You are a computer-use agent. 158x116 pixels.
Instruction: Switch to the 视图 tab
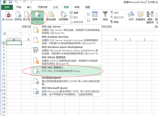point(88,7)
